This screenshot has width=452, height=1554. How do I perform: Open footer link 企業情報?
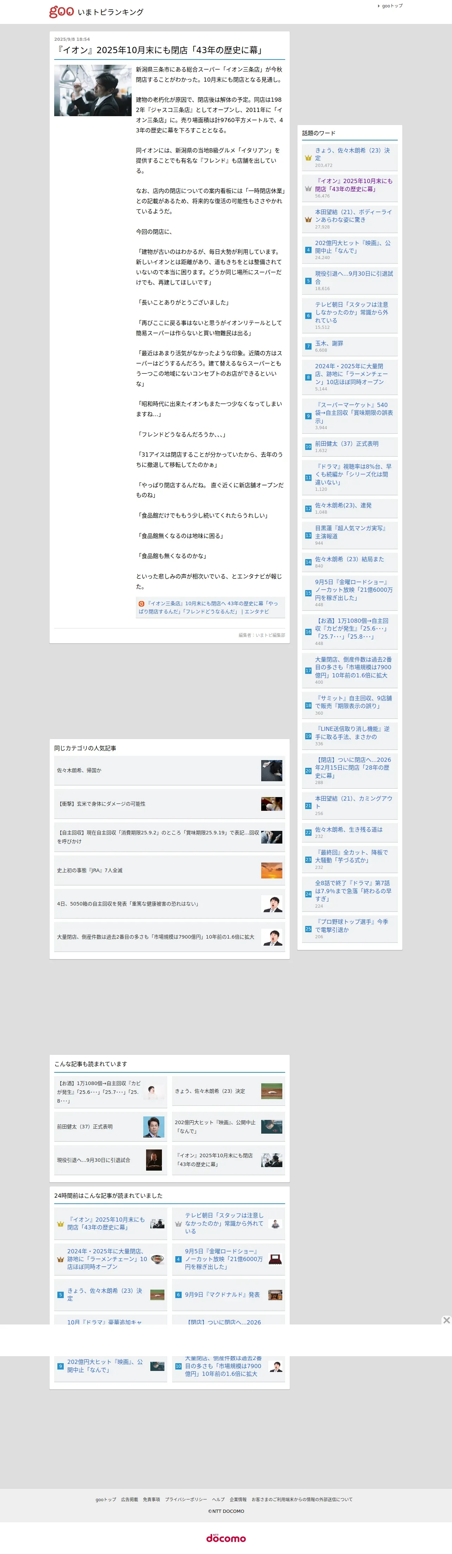click(x=238, y=1499)
